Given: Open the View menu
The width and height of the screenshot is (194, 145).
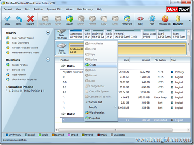Looking at the screenshot, I should click(18, 9).
